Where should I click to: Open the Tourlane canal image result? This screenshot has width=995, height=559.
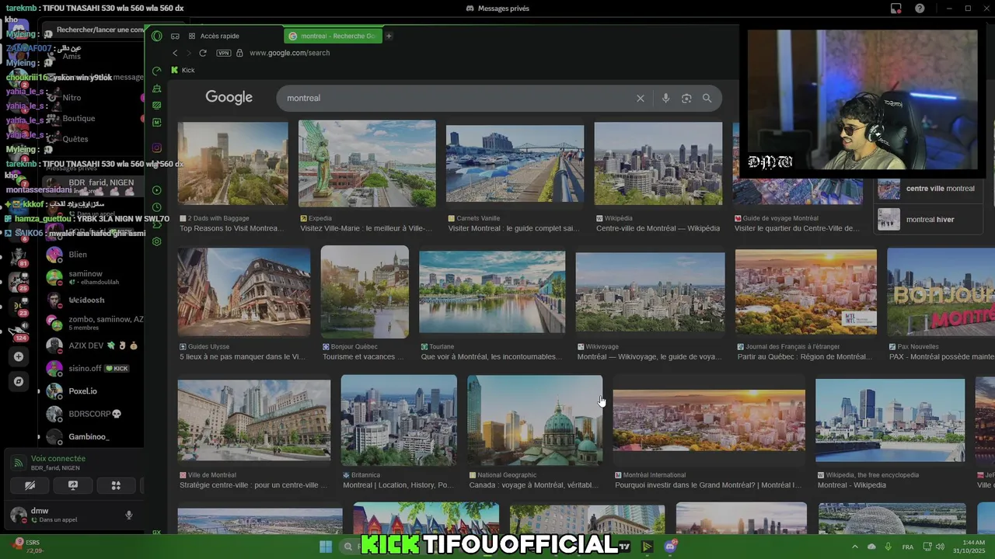492,292
